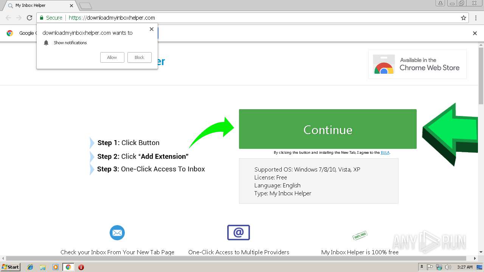Open a new browser tab
Image resolution: width=484 pixels, height=272 pixels.
(x=85, y=6)
